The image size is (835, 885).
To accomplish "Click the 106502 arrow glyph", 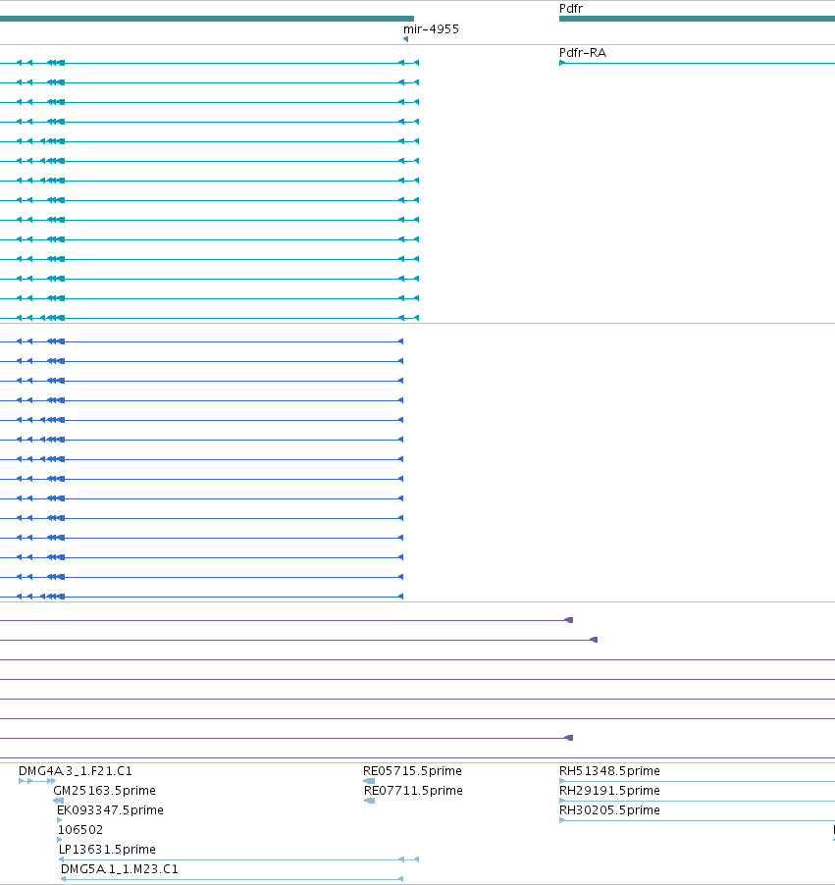I will tap(60, 840).
